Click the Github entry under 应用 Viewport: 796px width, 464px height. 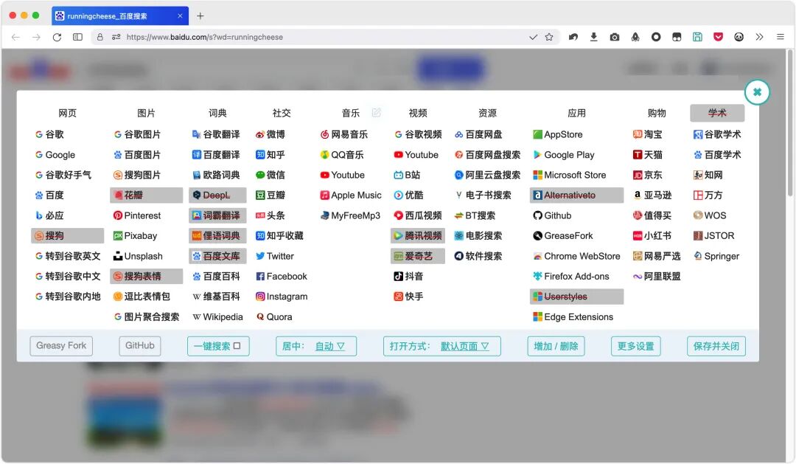point(552,215)
